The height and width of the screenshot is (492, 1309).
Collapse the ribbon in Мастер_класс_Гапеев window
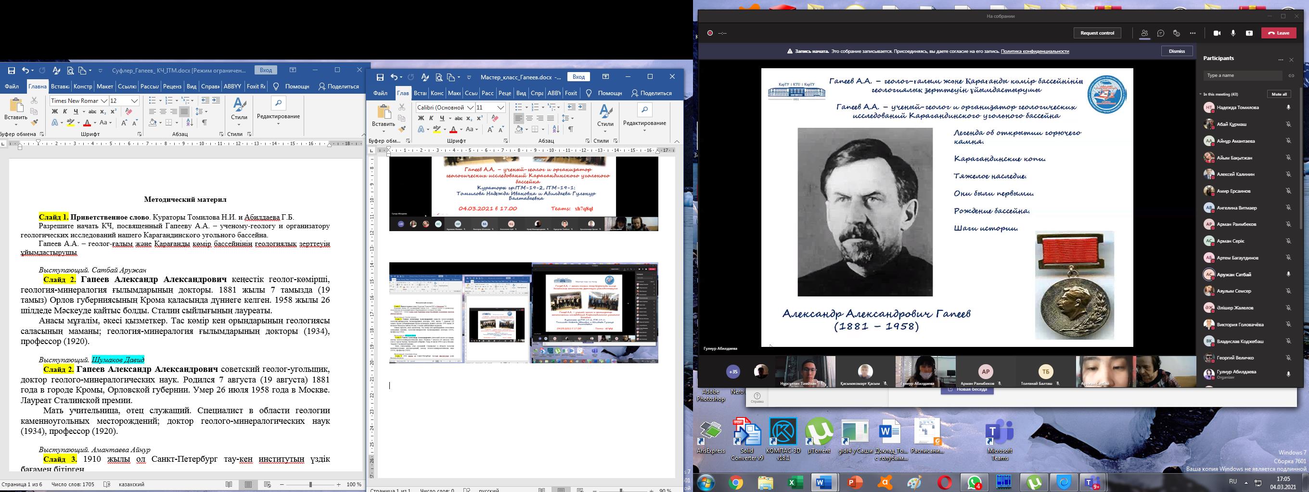[x=676, y=141]
